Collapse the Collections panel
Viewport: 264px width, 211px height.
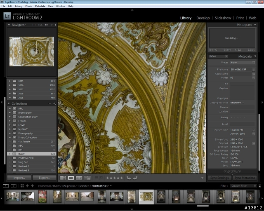[9, 103]
